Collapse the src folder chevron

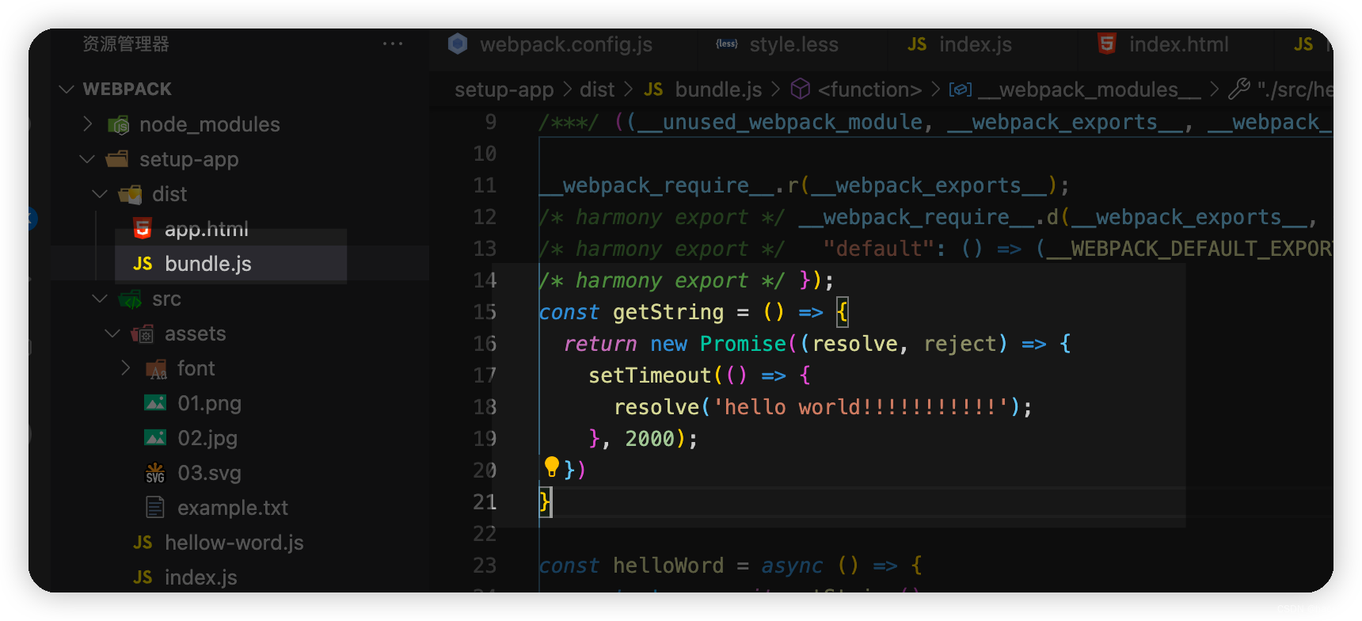[100, 299]
